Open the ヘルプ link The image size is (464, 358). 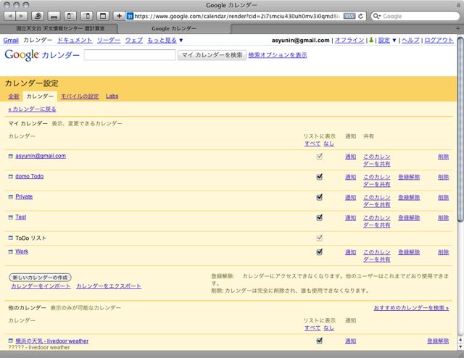tap(410, 41)
